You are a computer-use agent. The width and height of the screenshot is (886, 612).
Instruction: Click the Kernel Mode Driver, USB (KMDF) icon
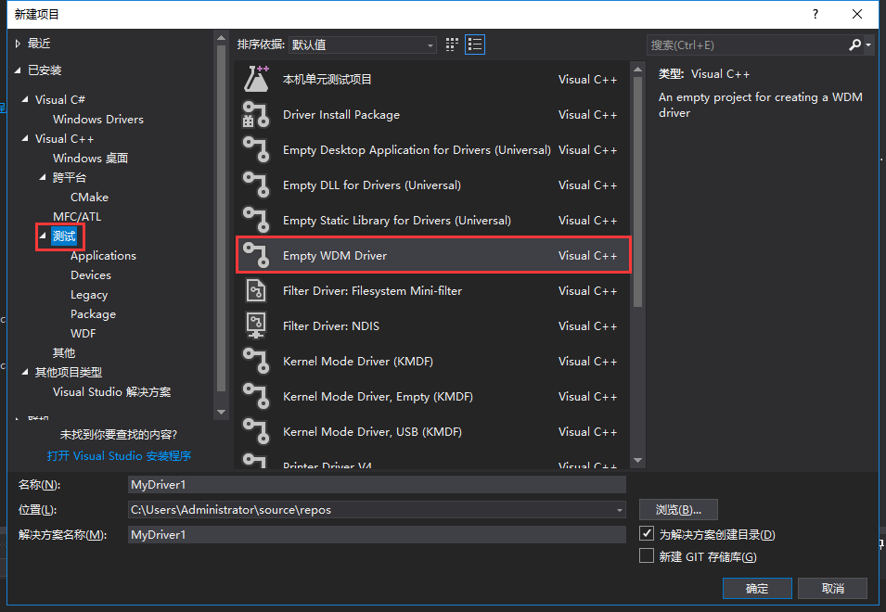pyautogui.click(x=256, y=431)
